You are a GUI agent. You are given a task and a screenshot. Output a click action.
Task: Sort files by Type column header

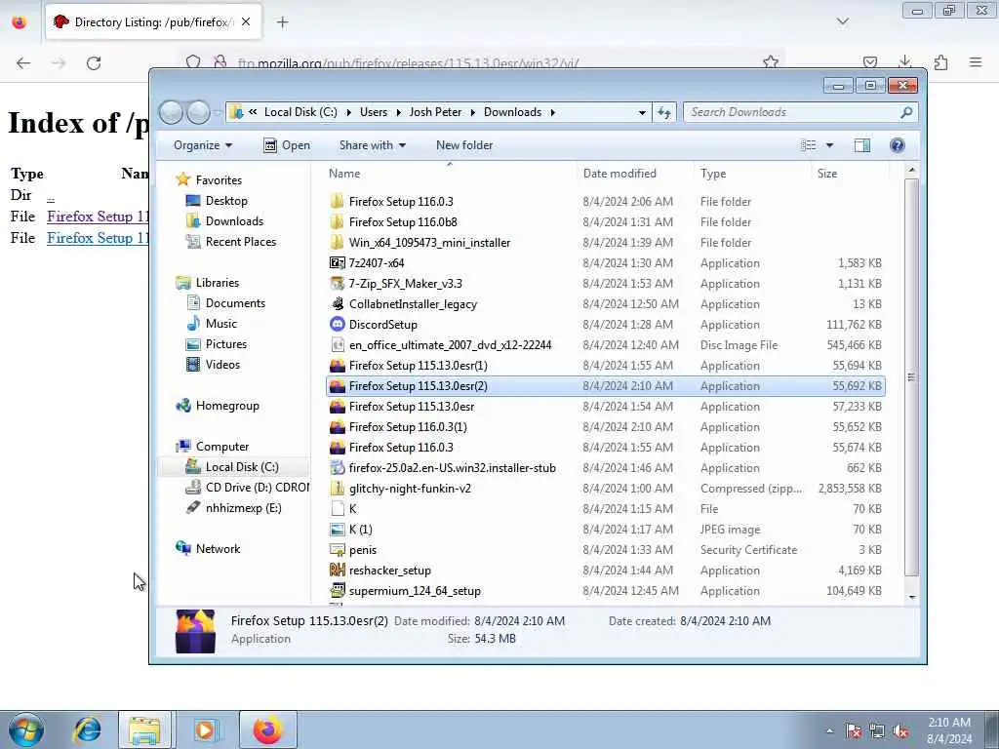pyautogui.click(x=713, y=174)
